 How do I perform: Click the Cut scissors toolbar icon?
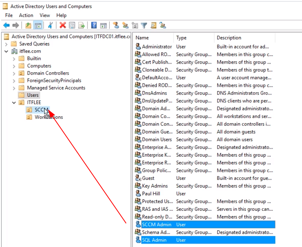click(50, 26)
